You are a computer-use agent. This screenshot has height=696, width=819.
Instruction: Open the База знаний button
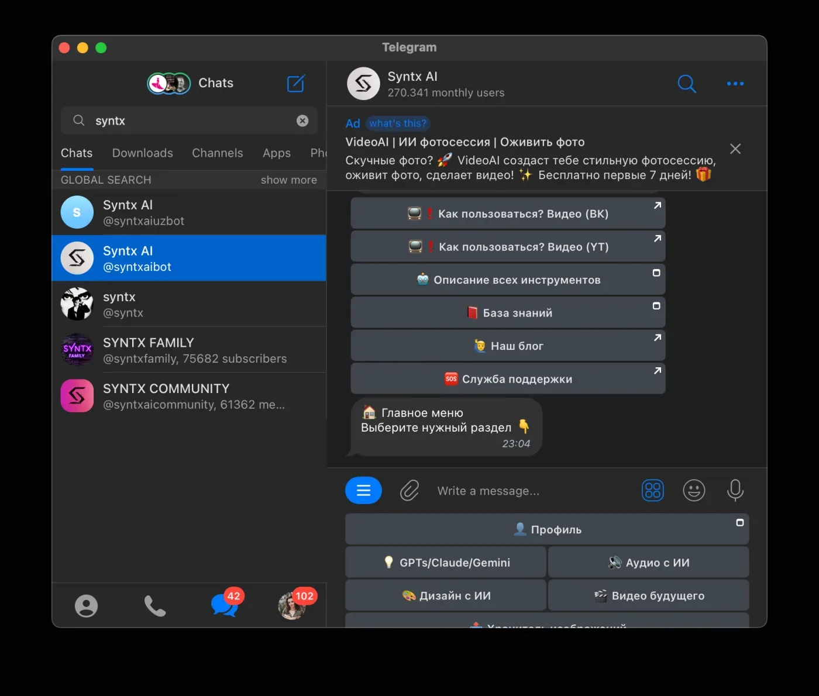click(x=508, y=313)
